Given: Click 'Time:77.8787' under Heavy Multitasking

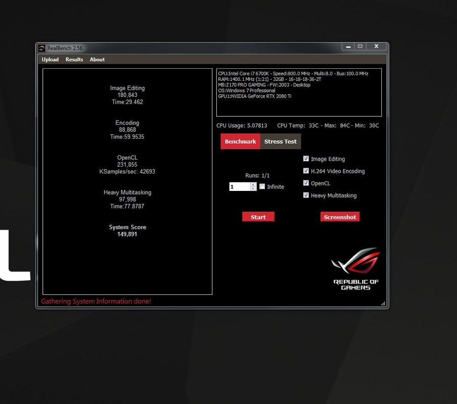Looking at the screenshot, I should coord(127,206).
